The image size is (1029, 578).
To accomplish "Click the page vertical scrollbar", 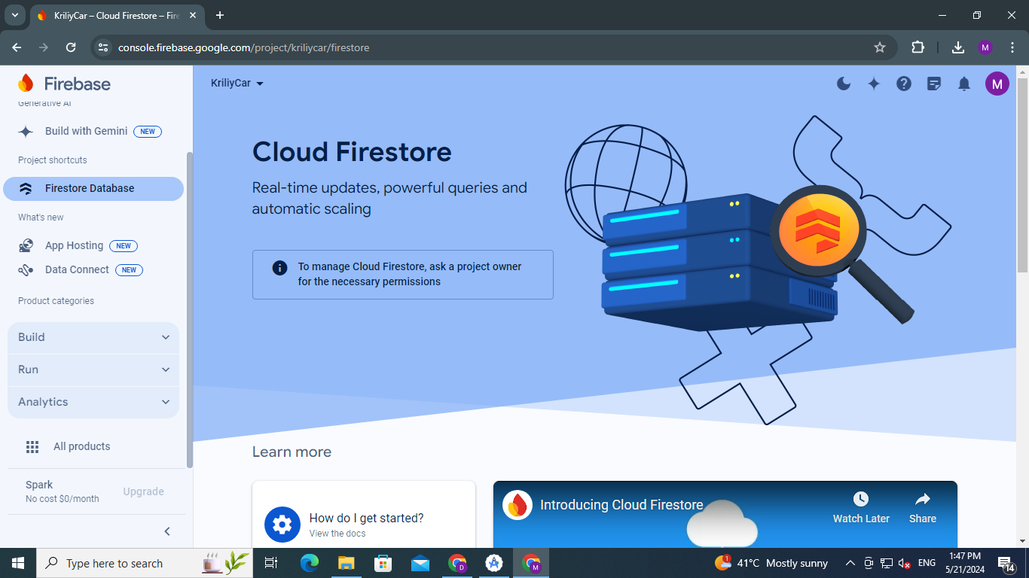I will [1022, 175].
